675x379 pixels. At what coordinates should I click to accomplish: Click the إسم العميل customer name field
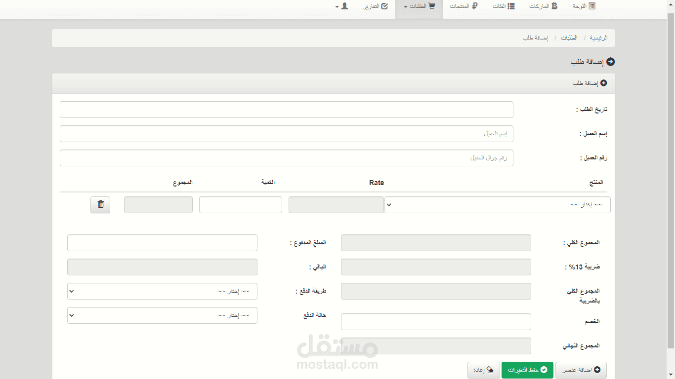pyautogui.click(x=287, y=134)
